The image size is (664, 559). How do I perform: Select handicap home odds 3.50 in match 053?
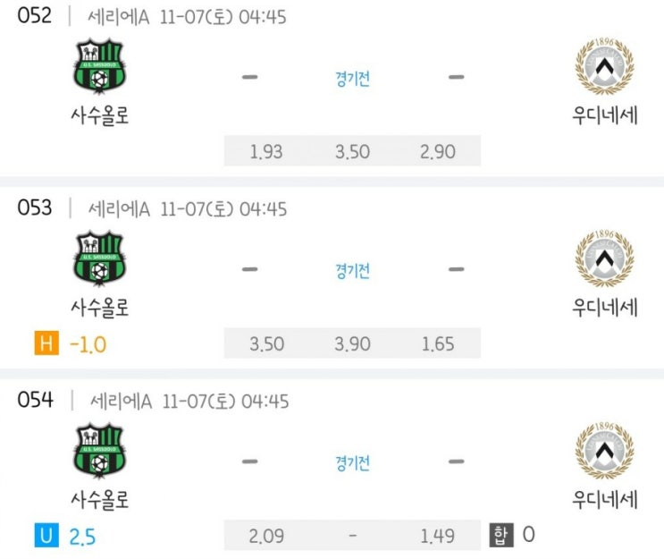click(267, 343)
